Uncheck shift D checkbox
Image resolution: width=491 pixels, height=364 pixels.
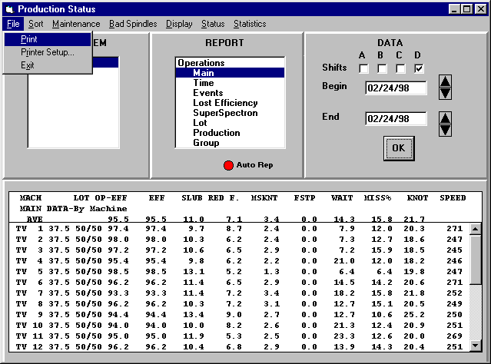[x=419, y=68]
